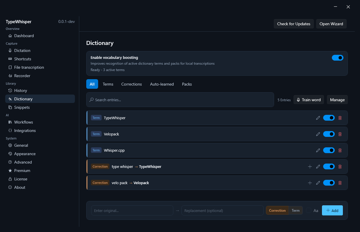Switch to the Terms tab
The height and width of the screenshot is (232, 360).
108,84
